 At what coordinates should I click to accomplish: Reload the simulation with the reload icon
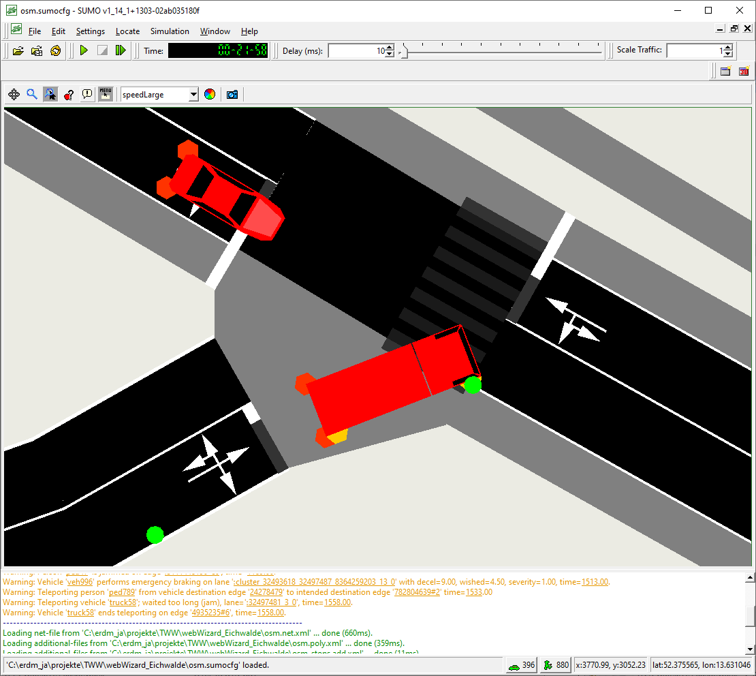click(x=55, y=50)
